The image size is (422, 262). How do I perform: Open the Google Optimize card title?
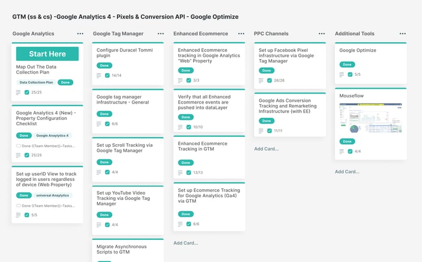pyautogui.click(x=358, y=50)
